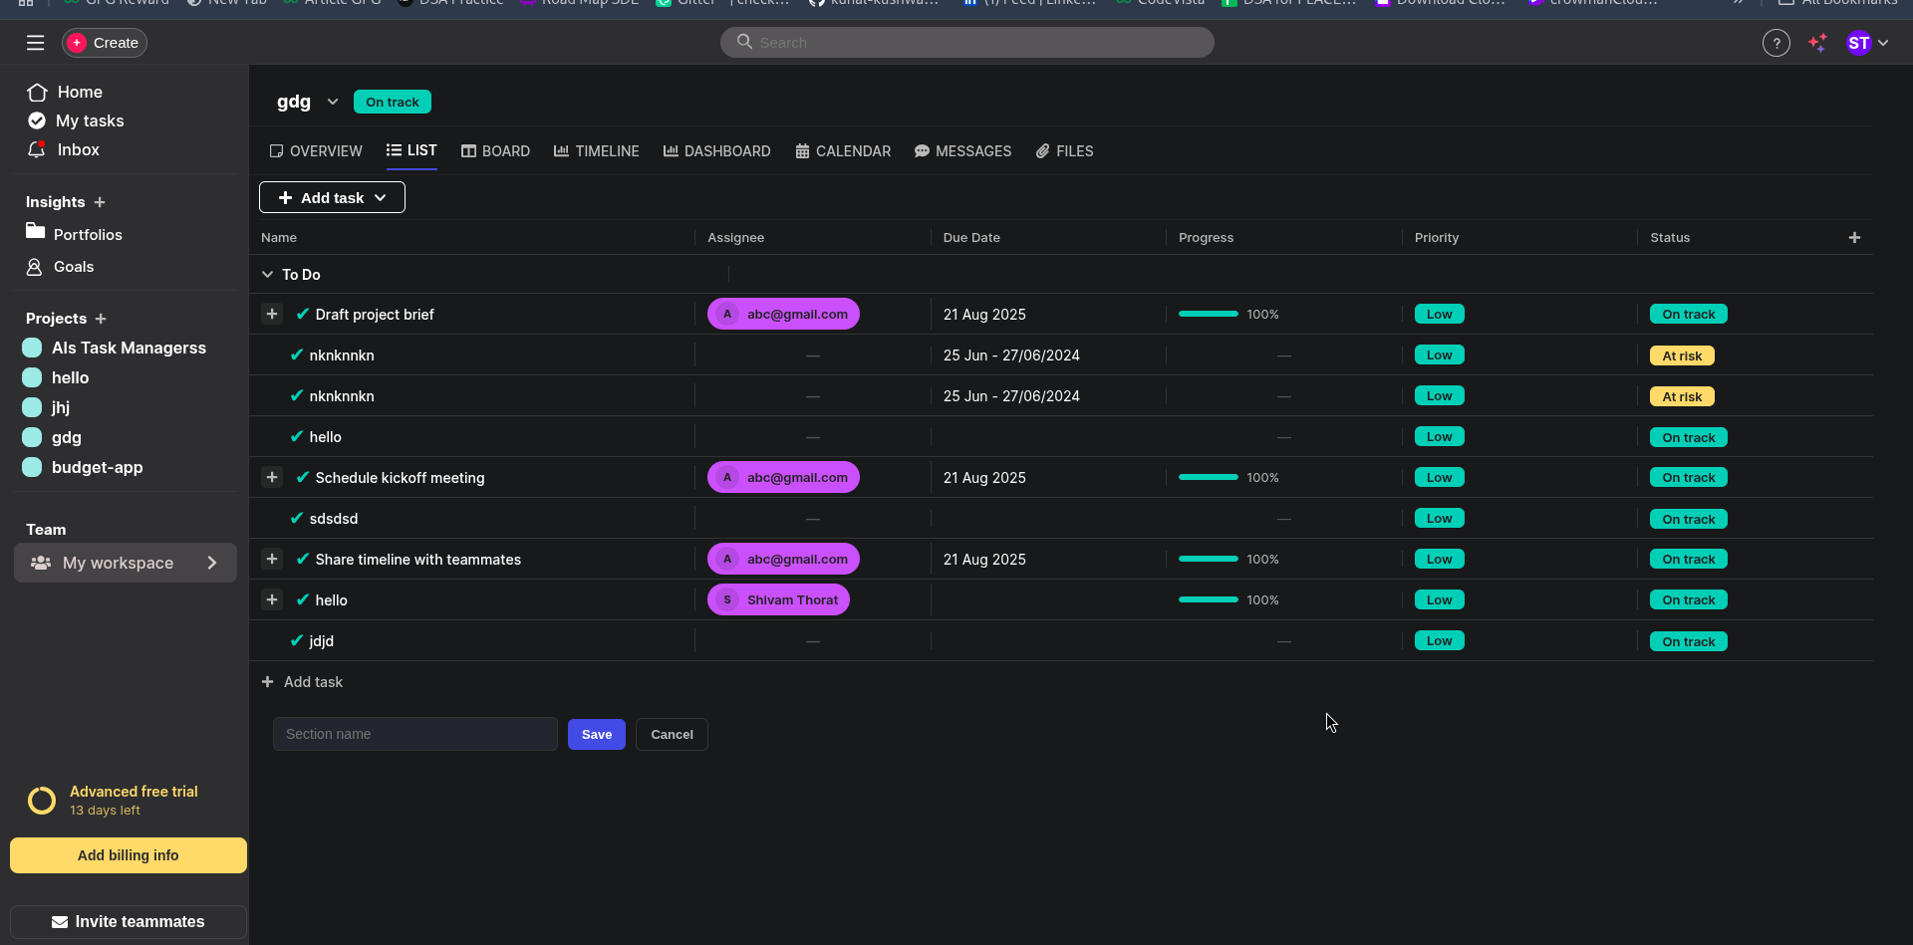Open the AI sparkle assistant icon

click(1817, 43)
